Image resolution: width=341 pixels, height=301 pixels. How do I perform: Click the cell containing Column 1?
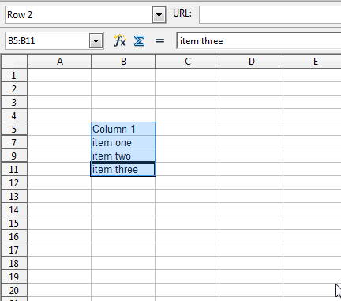[123, 129]
